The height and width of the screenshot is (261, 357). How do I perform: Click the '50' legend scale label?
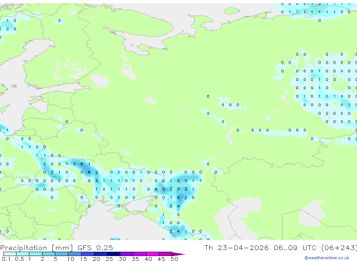(x=174, y=259)
